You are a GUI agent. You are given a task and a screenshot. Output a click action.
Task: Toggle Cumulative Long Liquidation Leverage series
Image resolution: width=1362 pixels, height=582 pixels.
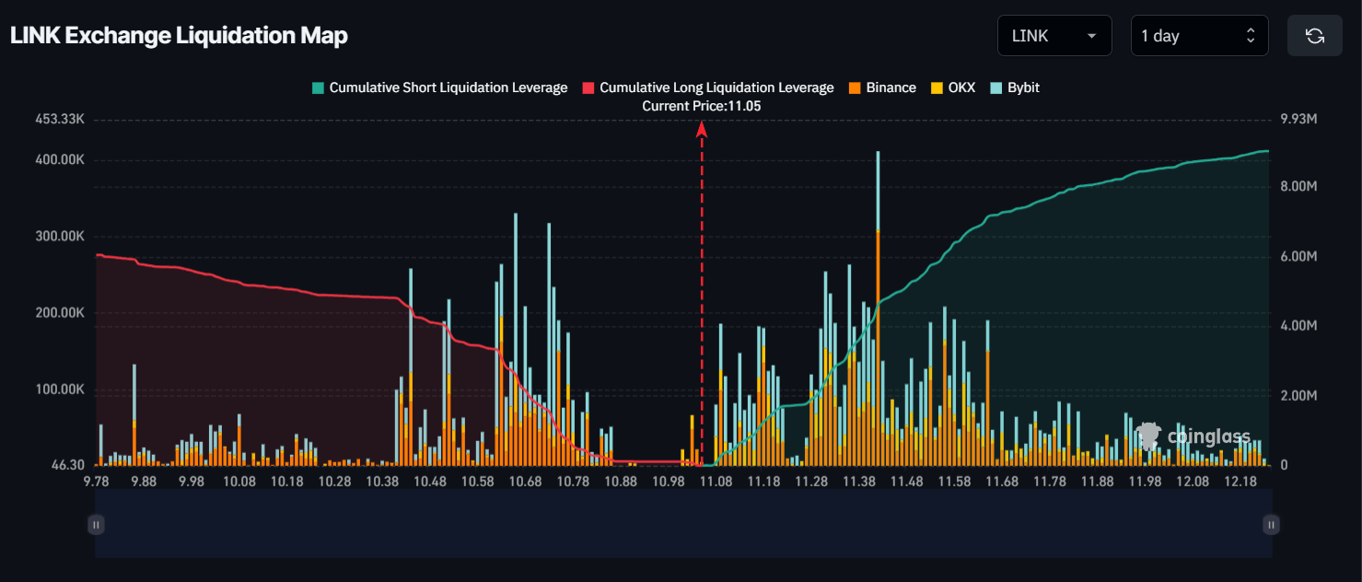[x=707, y=87]
